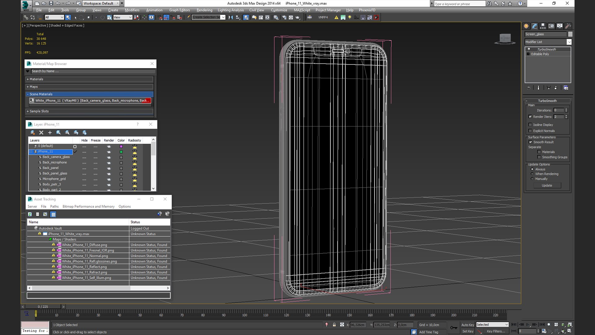
Task: Click the Update button
Action: pyautogui.click(x=547, y=185)
